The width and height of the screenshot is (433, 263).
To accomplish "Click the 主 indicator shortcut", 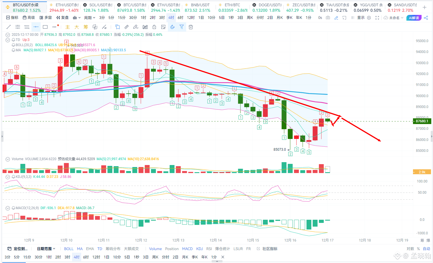I will click(x=67, y=27).
